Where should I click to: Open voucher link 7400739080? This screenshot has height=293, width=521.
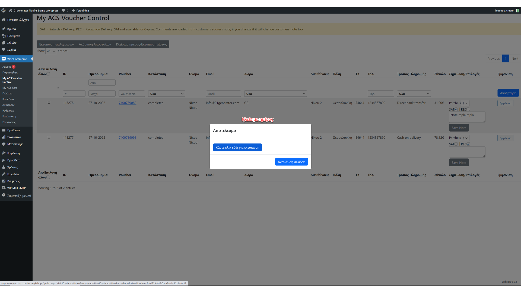coord(128,103)
